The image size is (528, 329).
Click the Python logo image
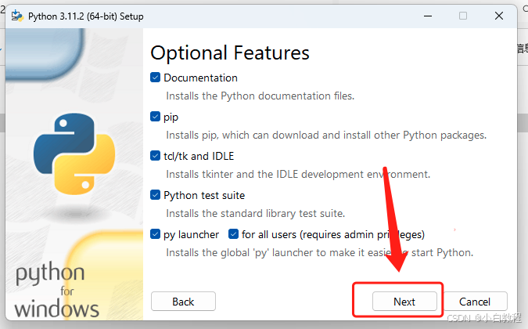pos(74,154)
